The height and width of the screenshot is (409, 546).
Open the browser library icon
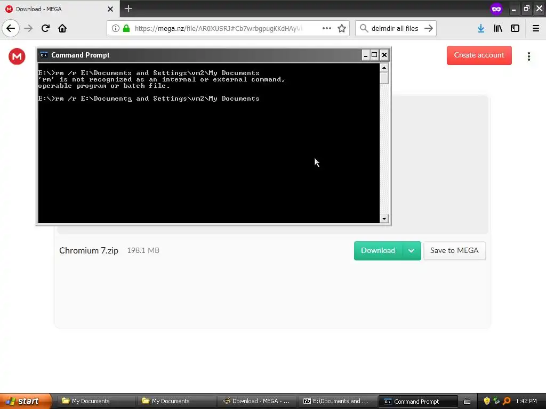point(498,28)
